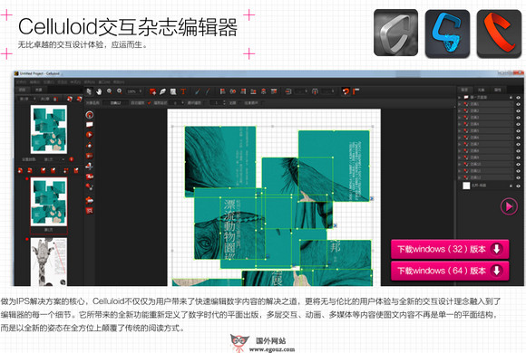The image size is (526, 353).
Task: Click the trash icon in pages panel header
Action: [x=55, y=99]
